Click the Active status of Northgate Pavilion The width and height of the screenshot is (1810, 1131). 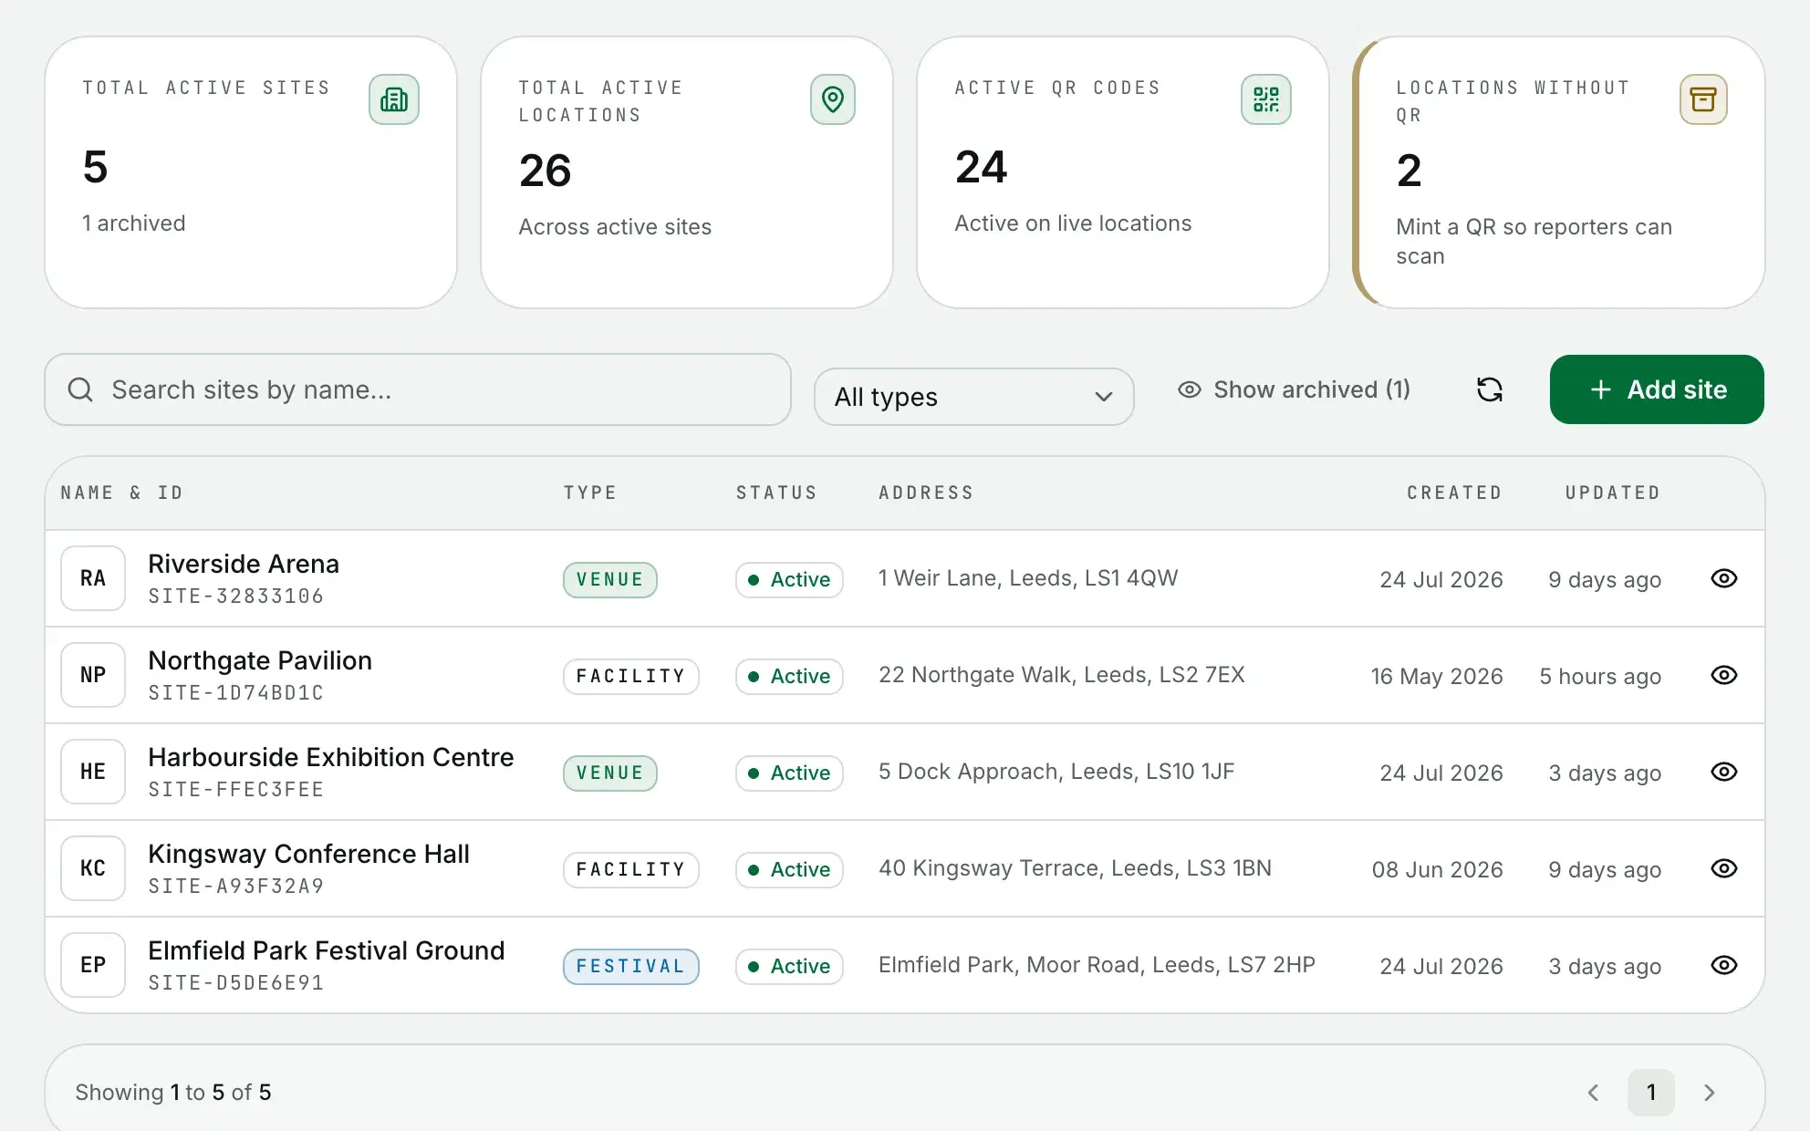[789, 677]
